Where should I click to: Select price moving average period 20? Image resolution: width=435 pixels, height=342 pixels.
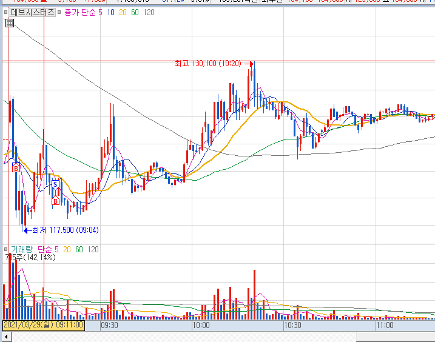point(123,13)
